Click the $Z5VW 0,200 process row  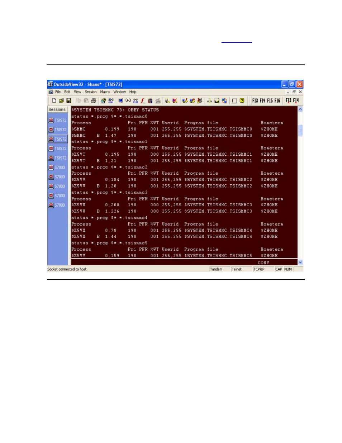[x=175, y=205]
